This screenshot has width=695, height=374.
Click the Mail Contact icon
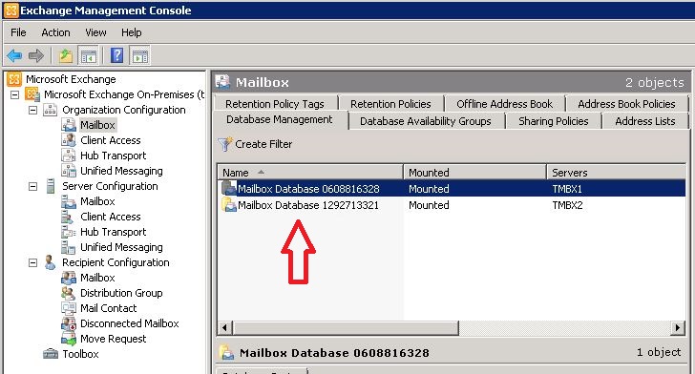click(x=69, y=308)
